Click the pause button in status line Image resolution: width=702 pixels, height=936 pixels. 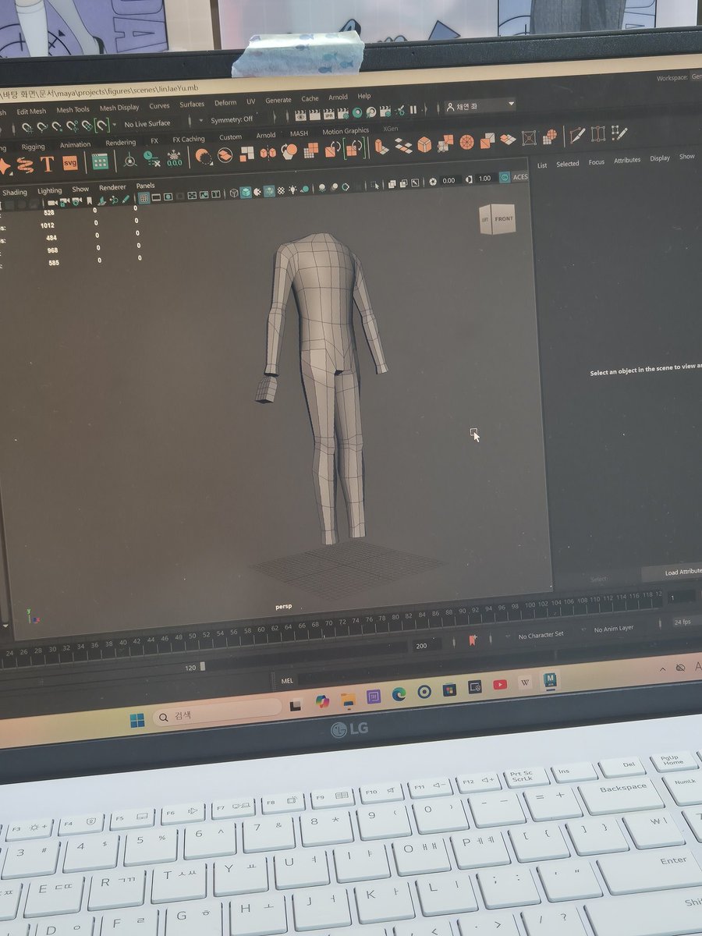click(x=413, y=110)
